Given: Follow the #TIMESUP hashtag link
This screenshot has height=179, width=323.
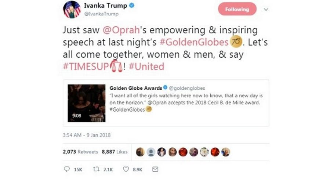Looking at the screenshot, I should coord(86,67).
